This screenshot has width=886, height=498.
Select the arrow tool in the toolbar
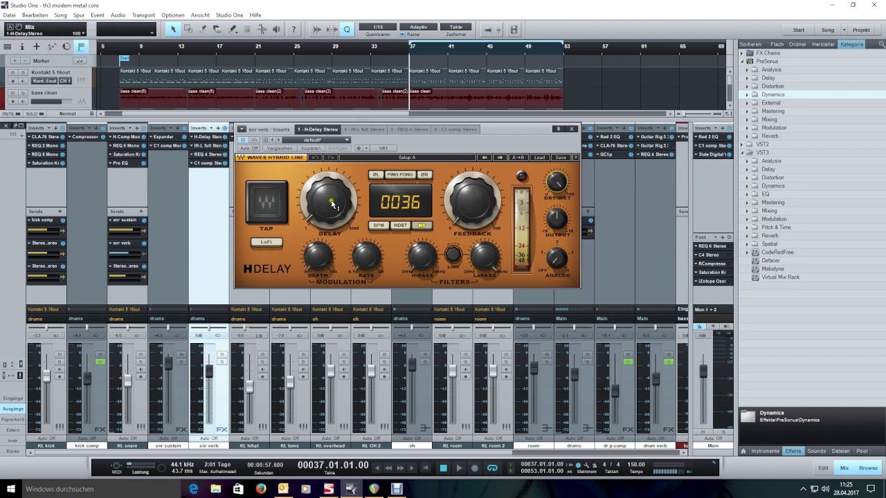(x=173, y=29)
